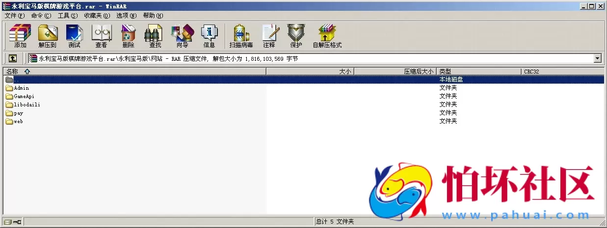Open the 文件 (File) menu
The image size is (607, 228).
[x=14, y=16]
